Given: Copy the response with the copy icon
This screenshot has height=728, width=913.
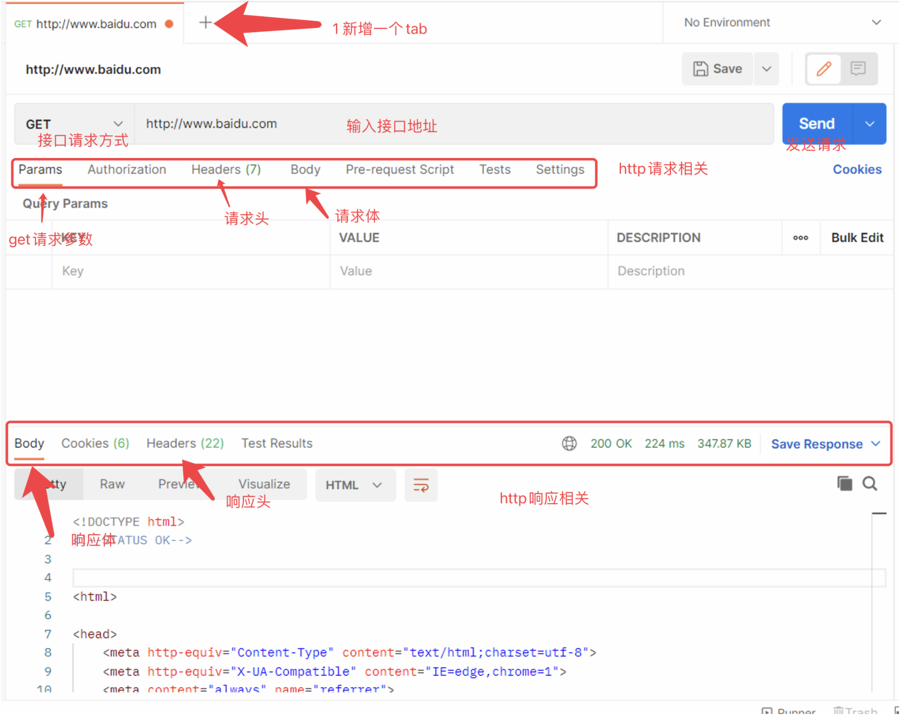Looking at the screenshot, I should coord(844,483).
